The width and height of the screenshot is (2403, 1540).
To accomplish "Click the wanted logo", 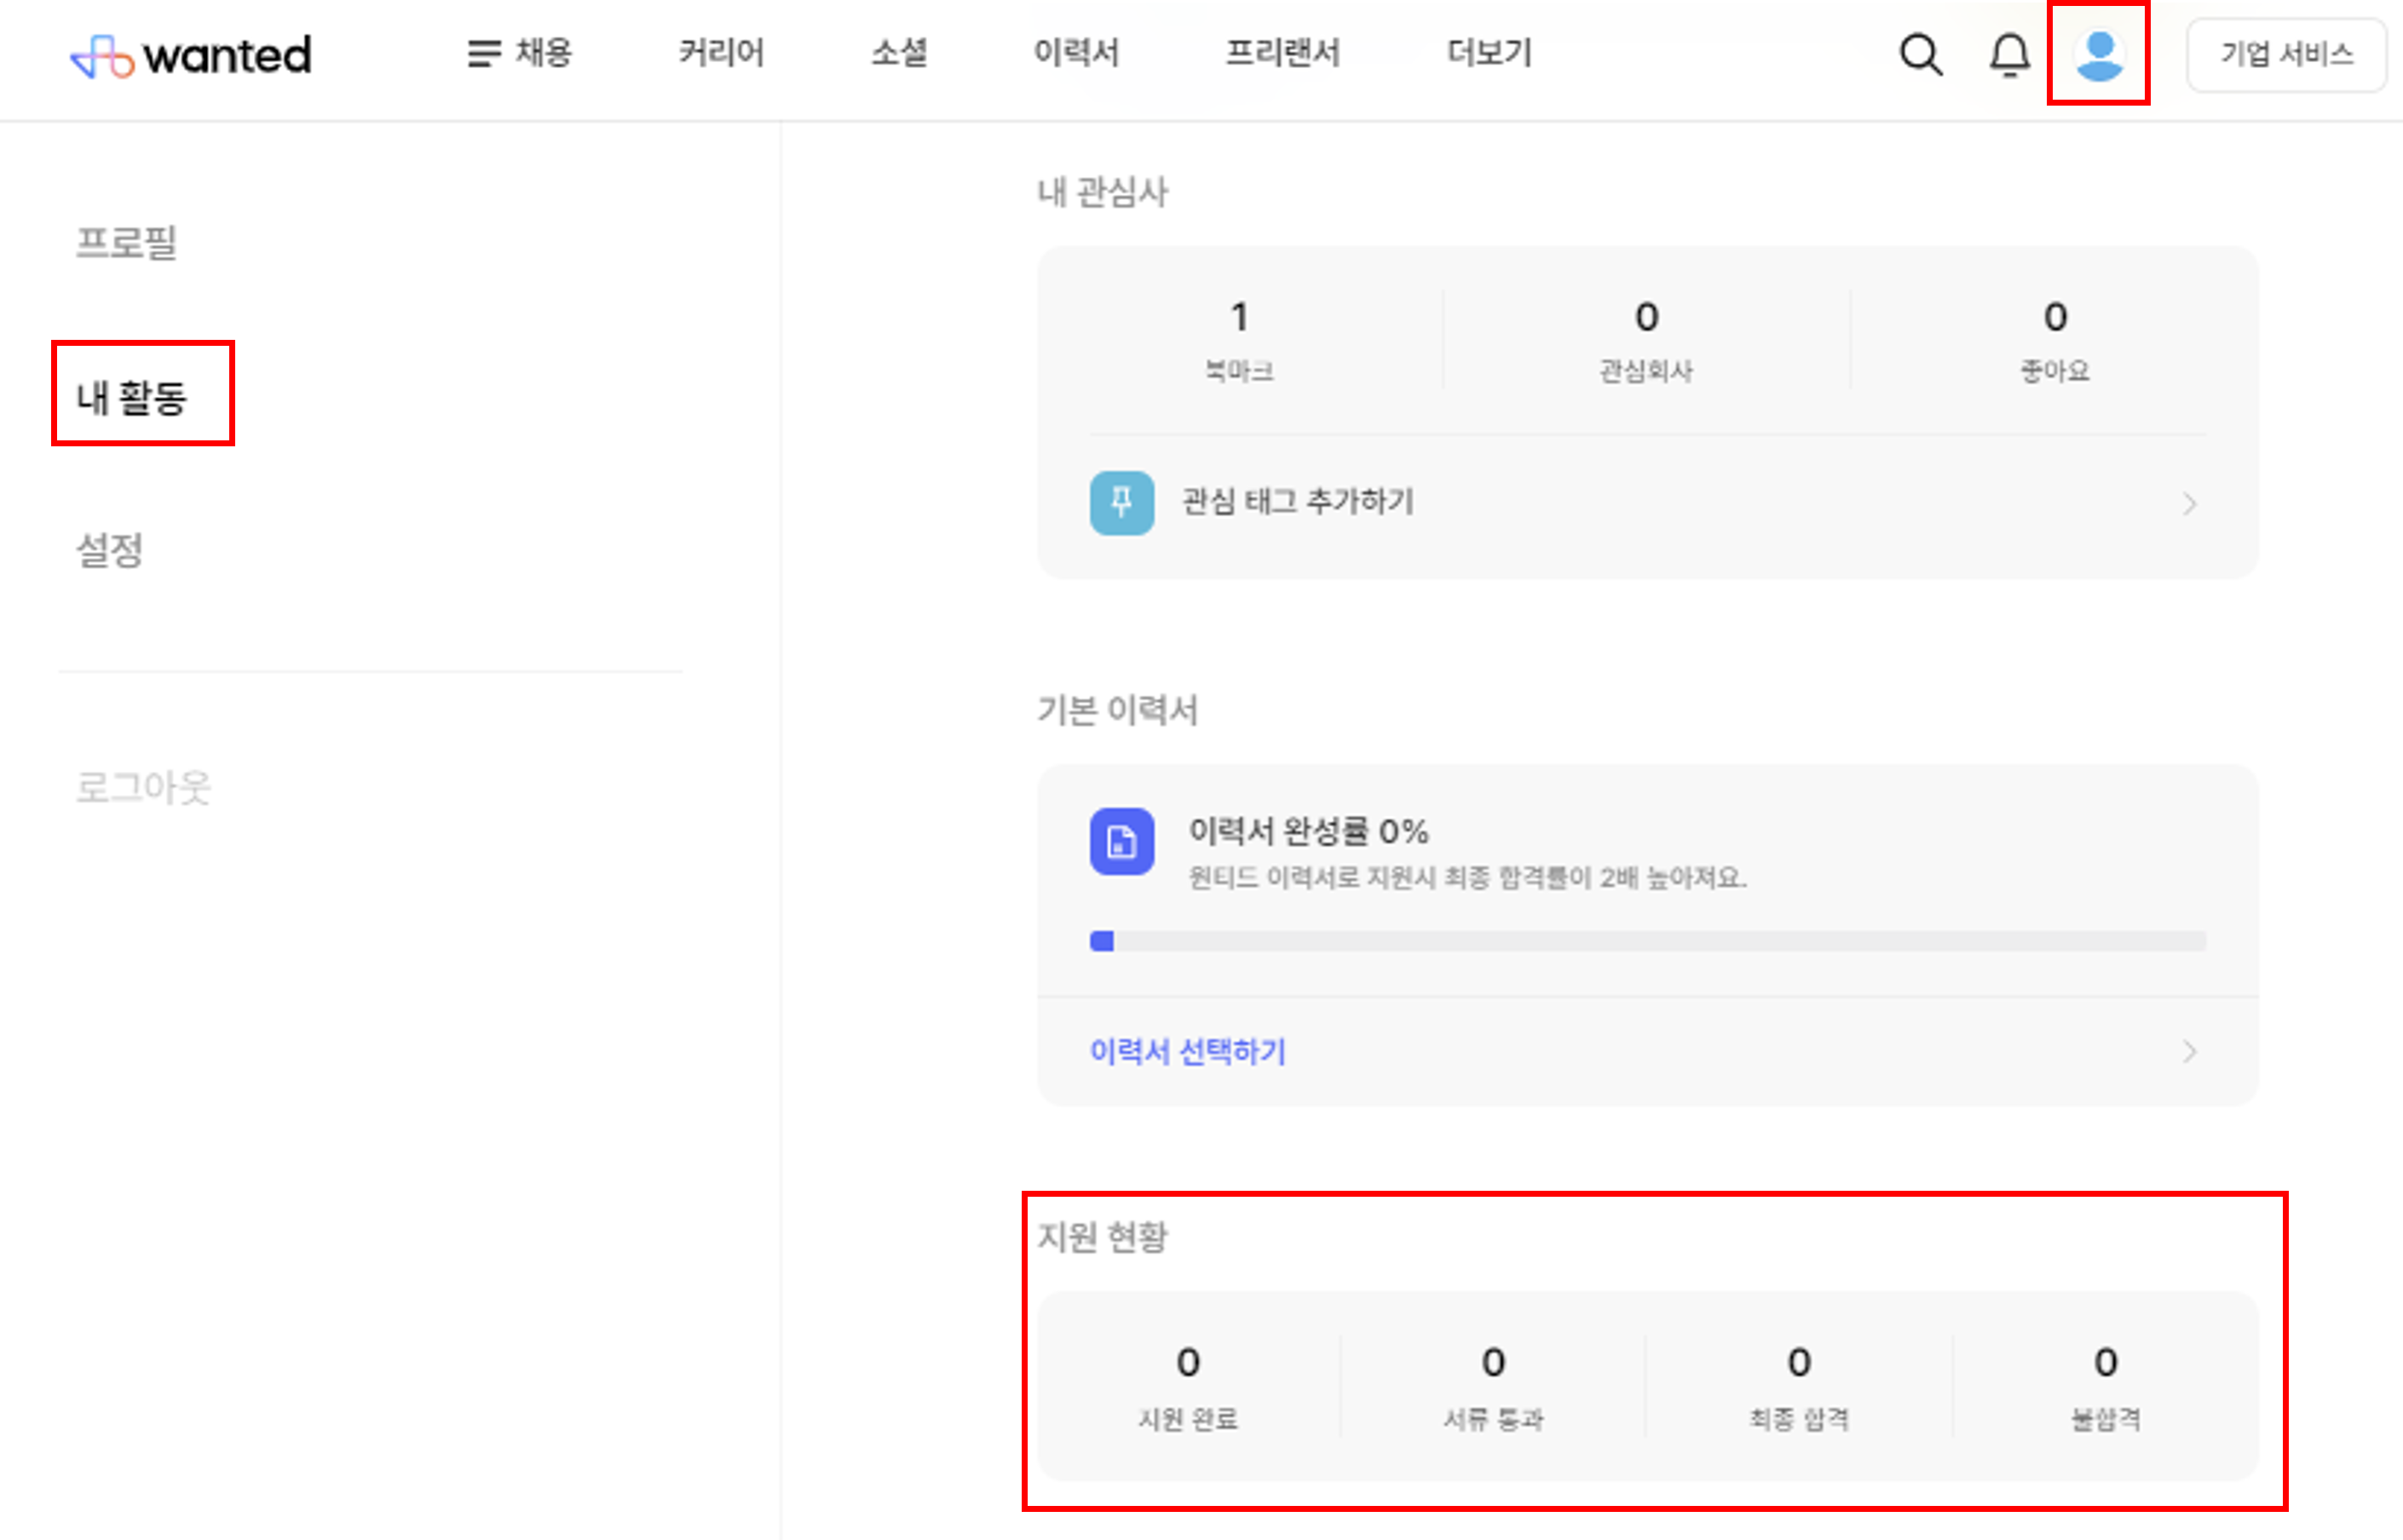I will (x=190, y=55).
